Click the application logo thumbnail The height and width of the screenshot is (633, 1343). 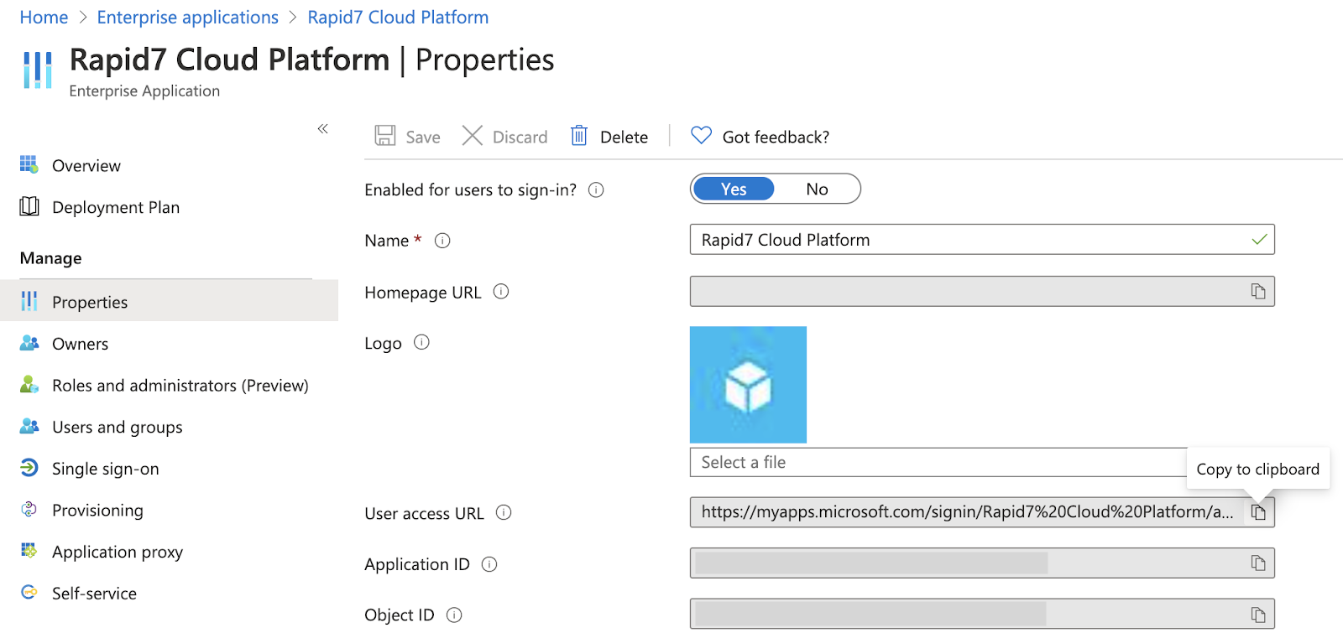click(748, 385)
